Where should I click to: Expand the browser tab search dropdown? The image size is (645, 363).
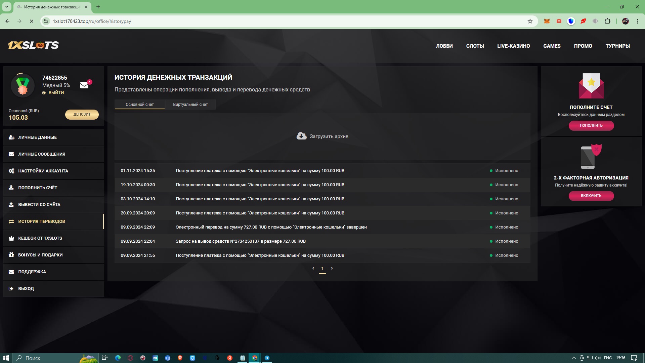tap(6, 7)
